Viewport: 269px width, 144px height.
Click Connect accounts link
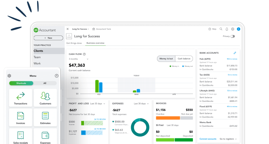(x=208, y=139)
